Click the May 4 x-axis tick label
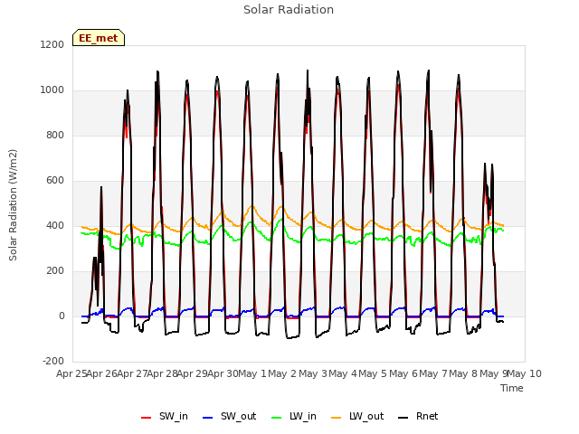Screen dimensions: 579x434 click(343, 373)
